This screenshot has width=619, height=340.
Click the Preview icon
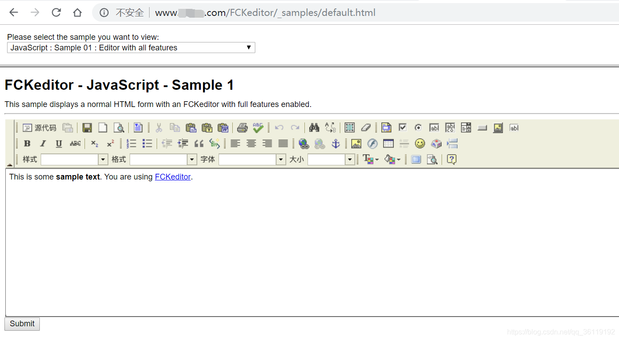click(x=119, y=128)
